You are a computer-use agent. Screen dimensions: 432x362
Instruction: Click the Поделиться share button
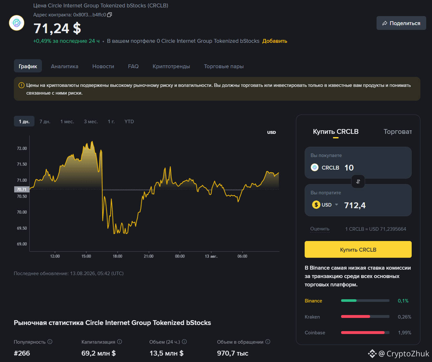(x=401, y=23)
